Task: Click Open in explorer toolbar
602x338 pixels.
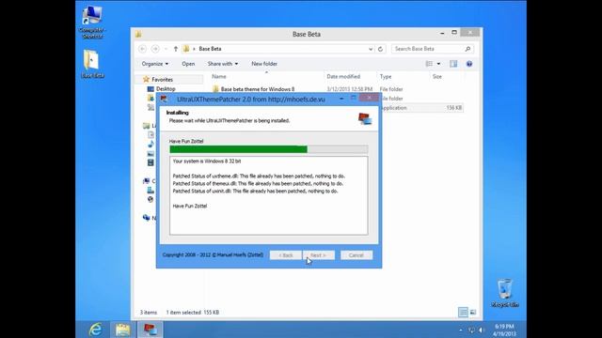Action: point(188,64)
